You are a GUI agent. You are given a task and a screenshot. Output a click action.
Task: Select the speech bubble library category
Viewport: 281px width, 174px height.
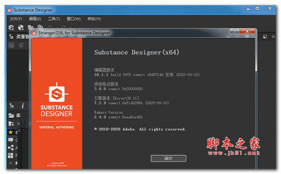[x=11, y=140]
